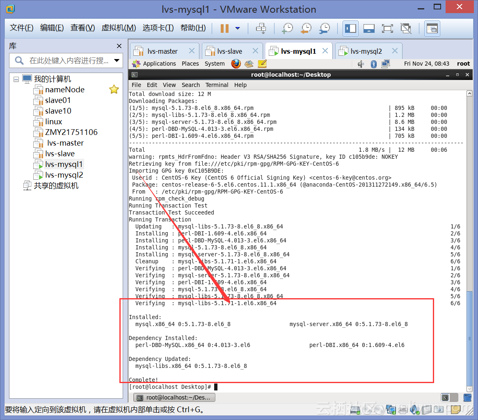
Task: Select the linux virtual machine
Action: [x=54, y=121]
